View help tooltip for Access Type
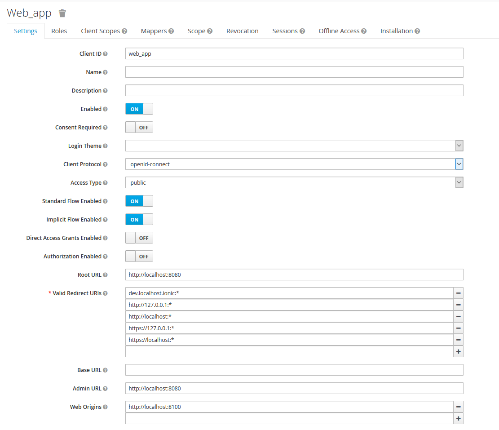Viewport: 499px width, 430px height. click(x=105, y=183)
